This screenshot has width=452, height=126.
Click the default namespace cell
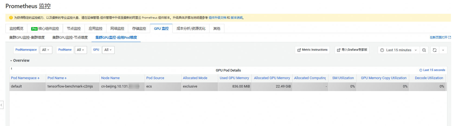28,87
